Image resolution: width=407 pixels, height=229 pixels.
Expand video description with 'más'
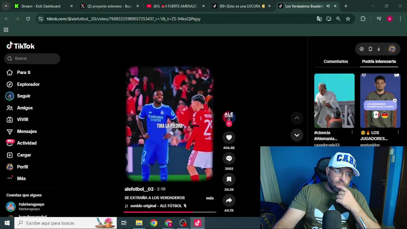point(210,198)
